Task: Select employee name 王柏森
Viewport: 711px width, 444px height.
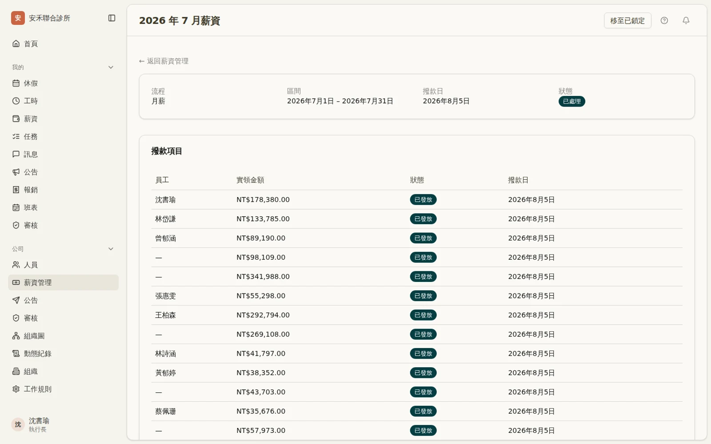Action: tap(165, 315)
